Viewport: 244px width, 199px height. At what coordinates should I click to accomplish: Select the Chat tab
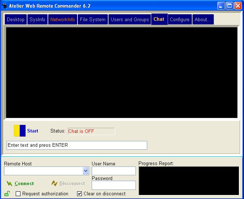[159, 19]
